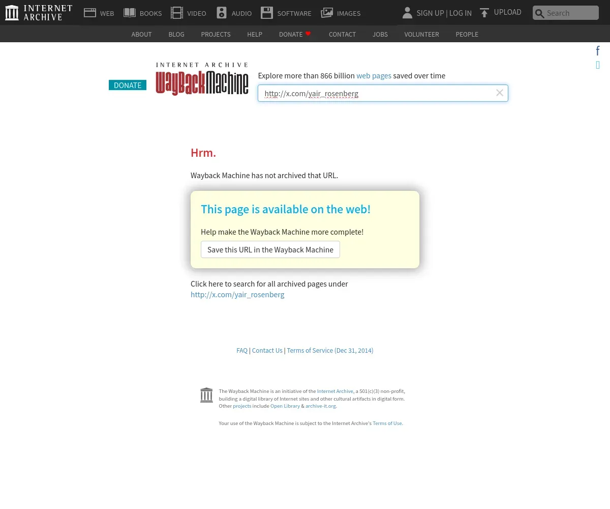Screen dimensions: 610x509
Task: Click the teal DONATE button
Action: [128, 85]
